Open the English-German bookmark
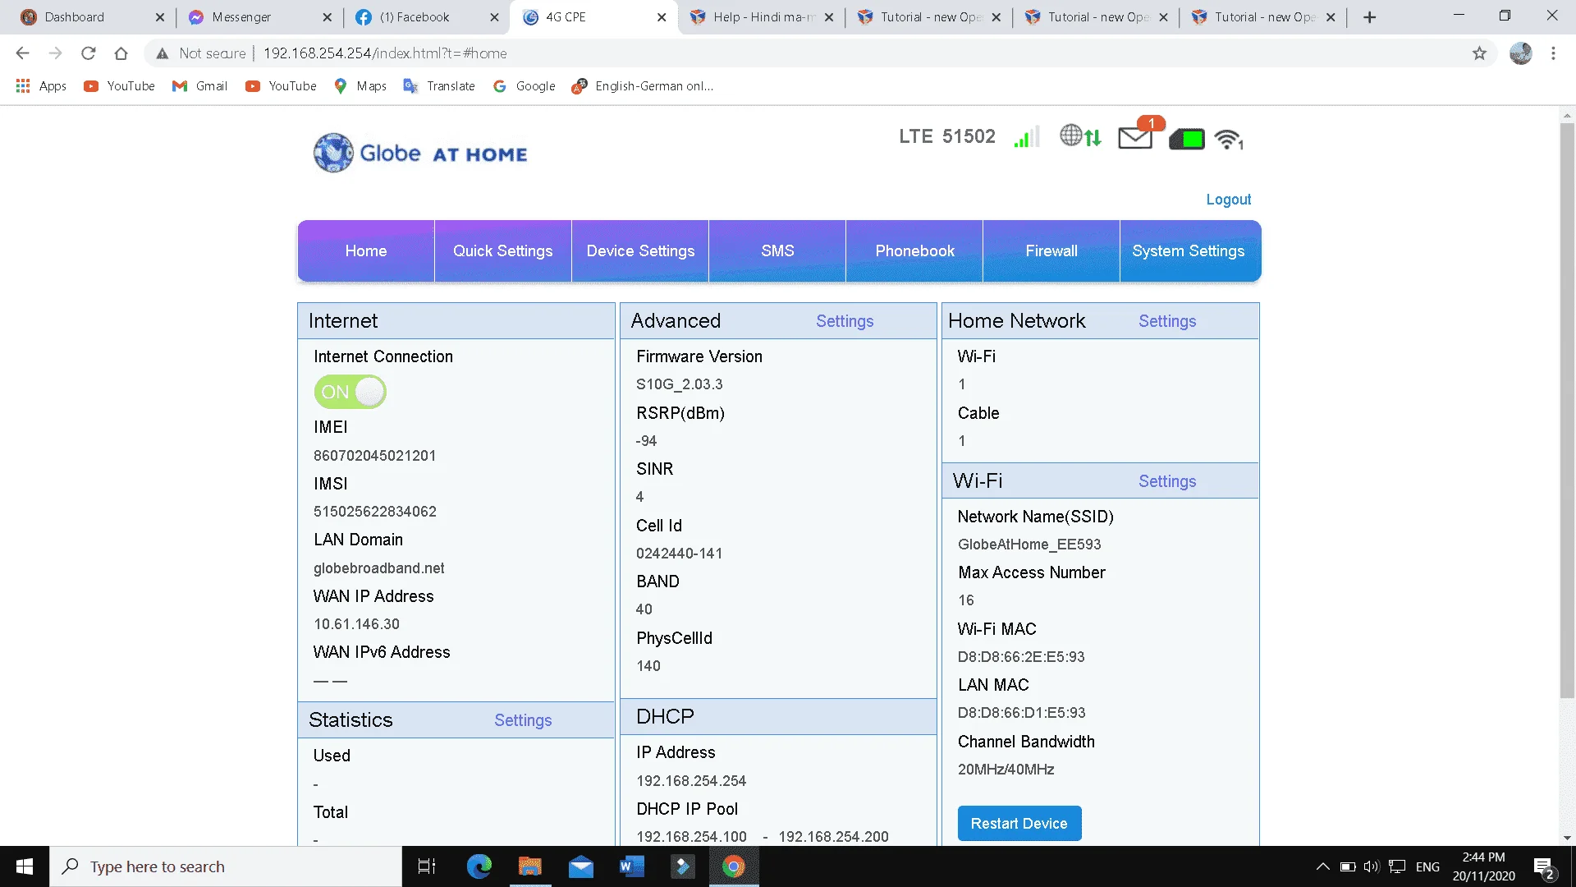 coord(643,86)
